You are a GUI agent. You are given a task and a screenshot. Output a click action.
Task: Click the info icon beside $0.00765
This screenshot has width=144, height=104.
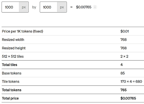pyautogui.click(x=95, y=7)
